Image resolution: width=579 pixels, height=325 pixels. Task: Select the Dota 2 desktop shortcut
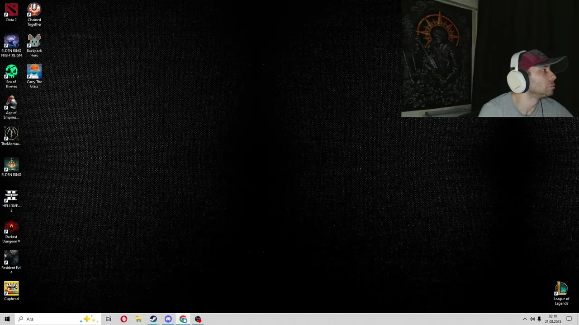11,13
